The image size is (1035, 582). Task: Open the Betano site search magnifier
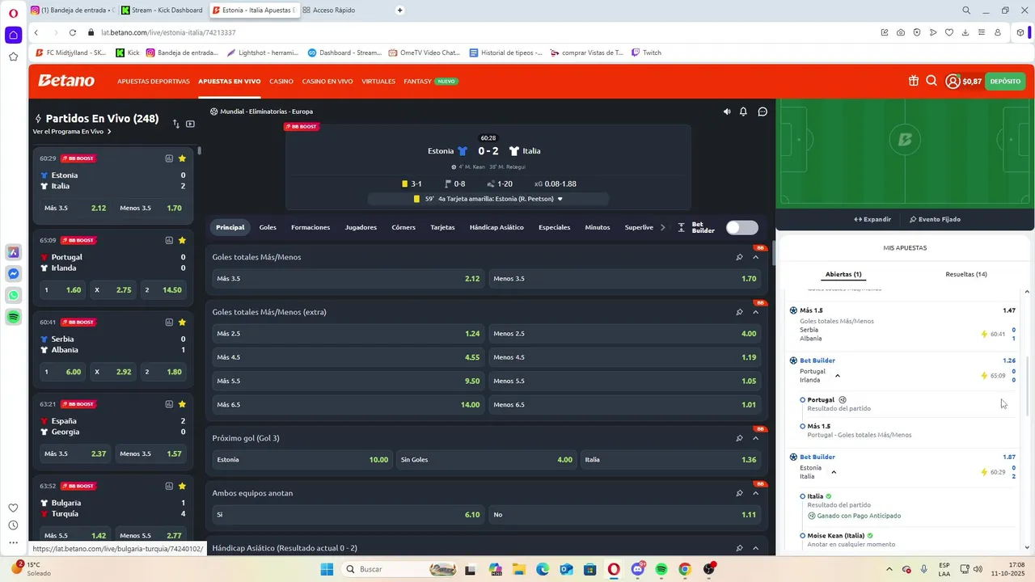(931, 81)
